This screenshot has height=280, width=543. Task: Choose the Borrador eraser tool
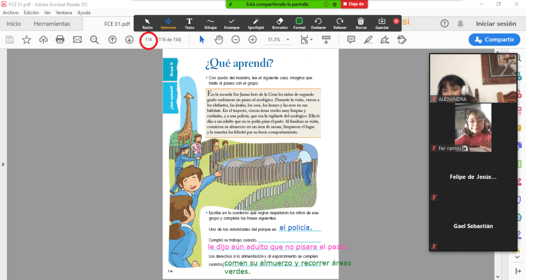pyautogui.click(x=279, y=23)
